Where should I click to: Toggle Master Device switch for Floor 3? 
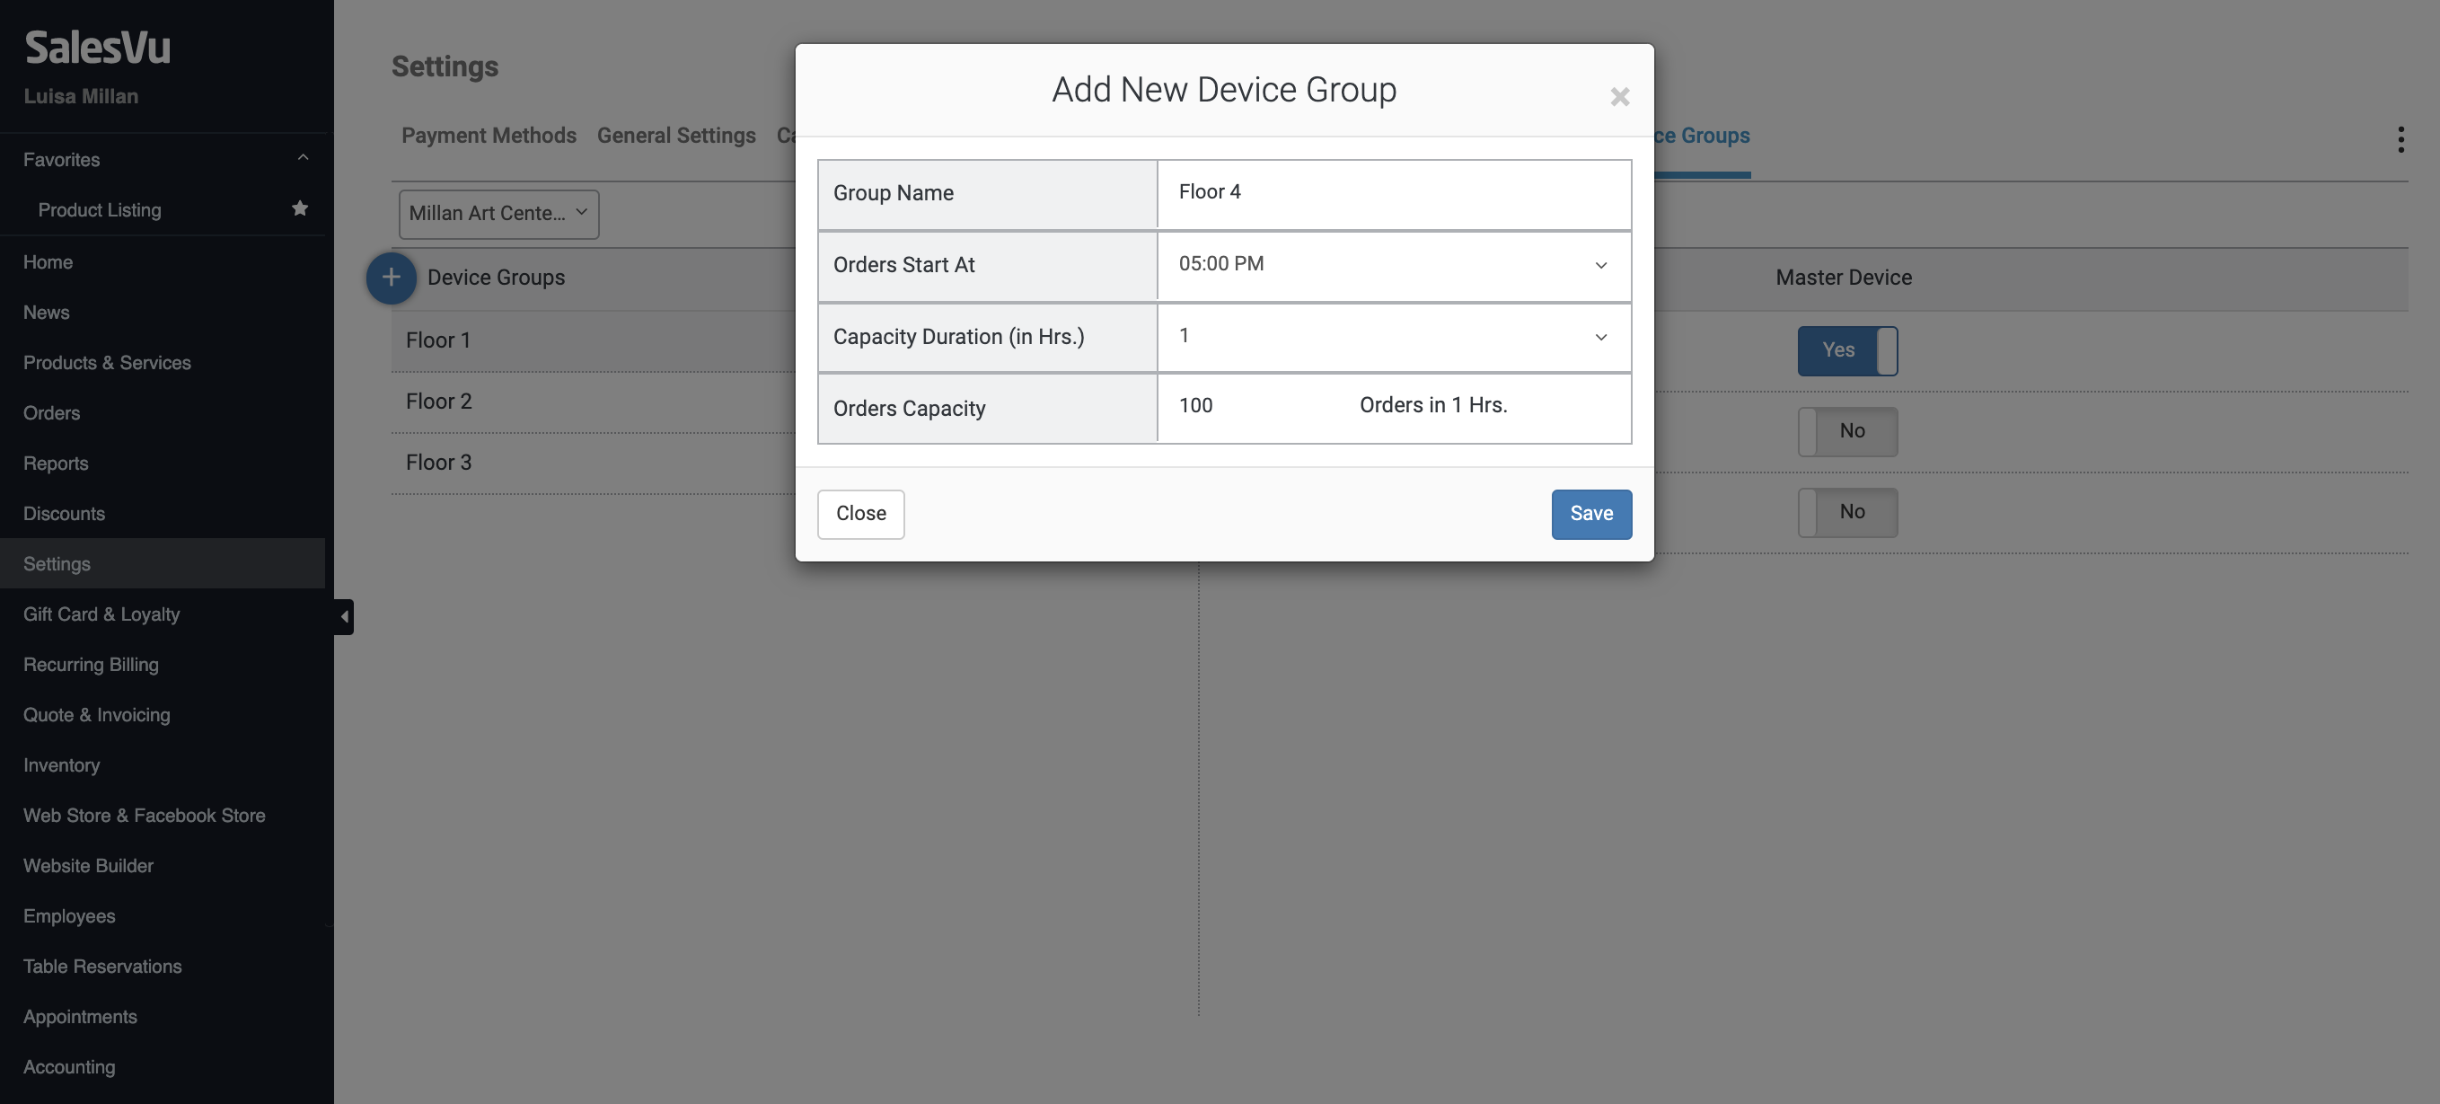(1846, 512)
